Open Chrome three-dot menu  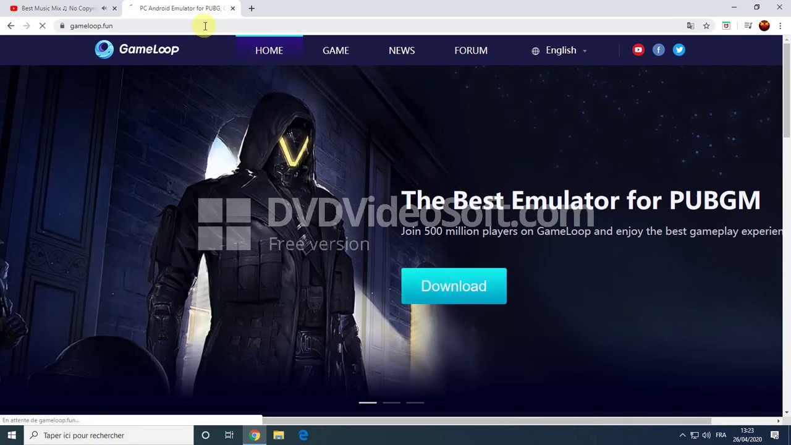tap(780, 25)
